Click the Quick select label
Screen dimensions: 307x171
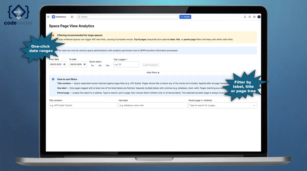(x=95, y=62)
